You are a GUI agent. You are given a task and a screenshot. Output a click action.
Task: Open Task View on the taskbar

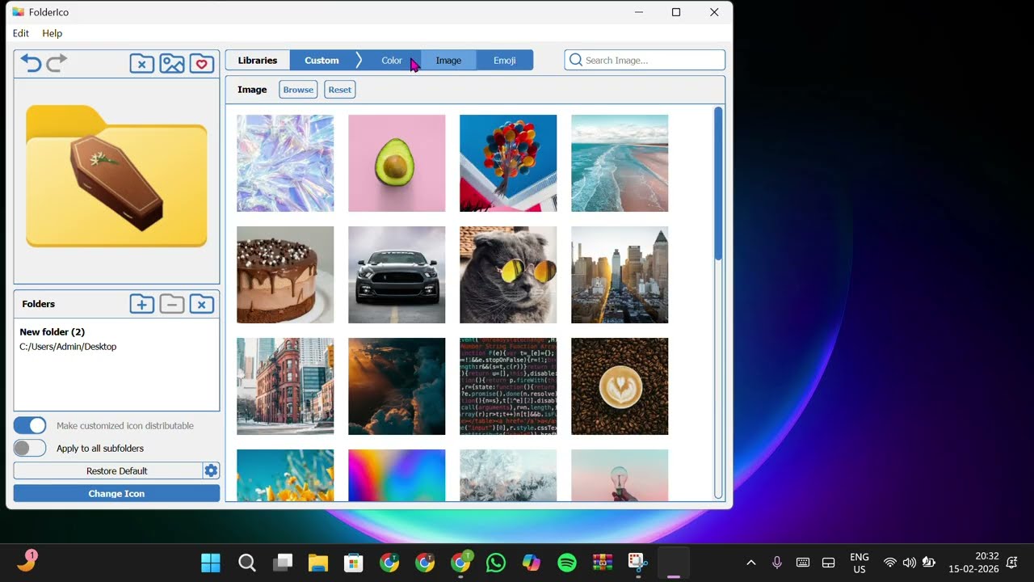point(283,563)
